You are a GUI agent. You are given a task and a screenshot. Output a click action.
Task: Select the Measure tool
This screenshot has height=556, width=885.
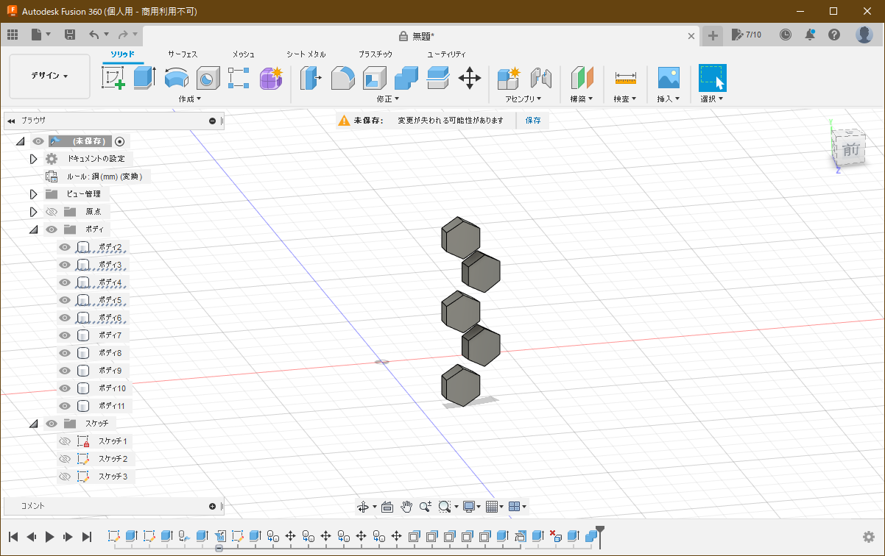click(626, 78)
